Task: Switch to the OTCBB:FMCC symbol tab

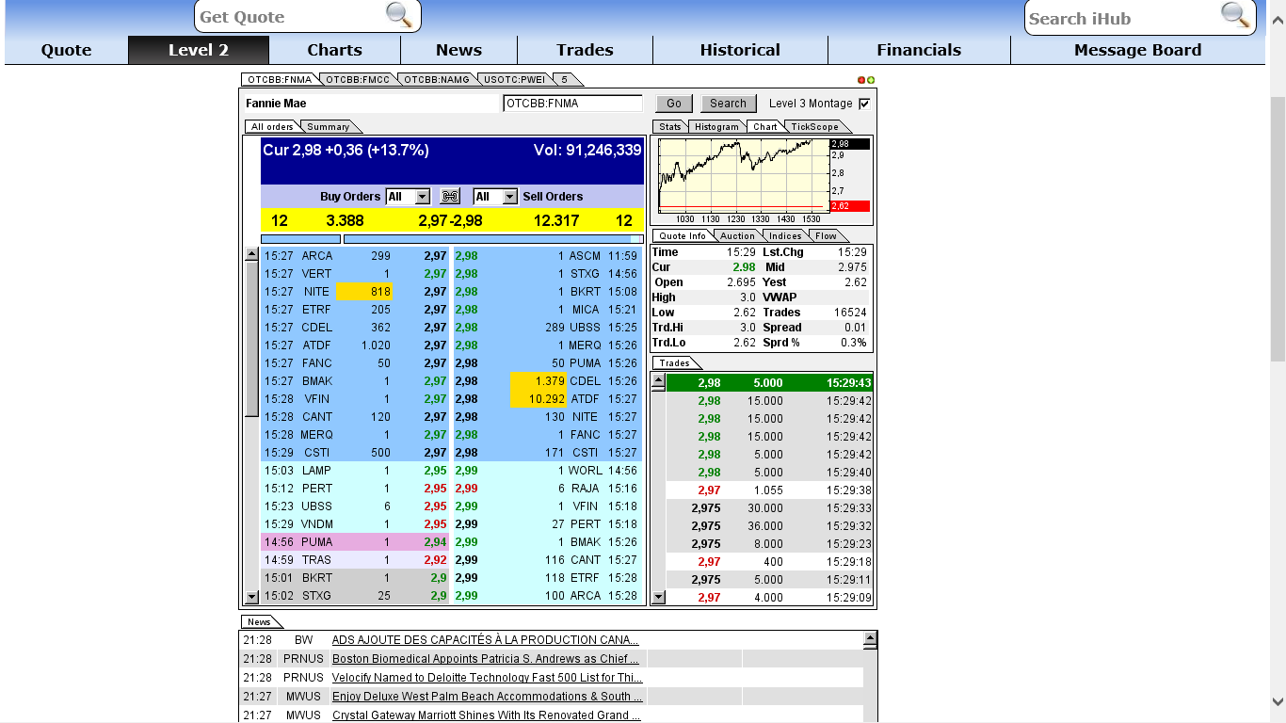Action: click(x=358, y=80)
